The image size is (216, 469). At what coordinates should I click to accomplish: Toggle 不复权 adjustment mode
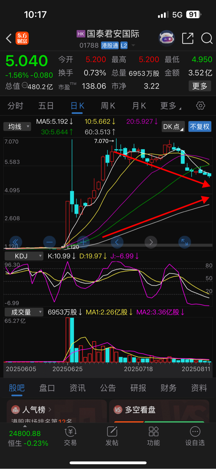click(x=200, y=127)
